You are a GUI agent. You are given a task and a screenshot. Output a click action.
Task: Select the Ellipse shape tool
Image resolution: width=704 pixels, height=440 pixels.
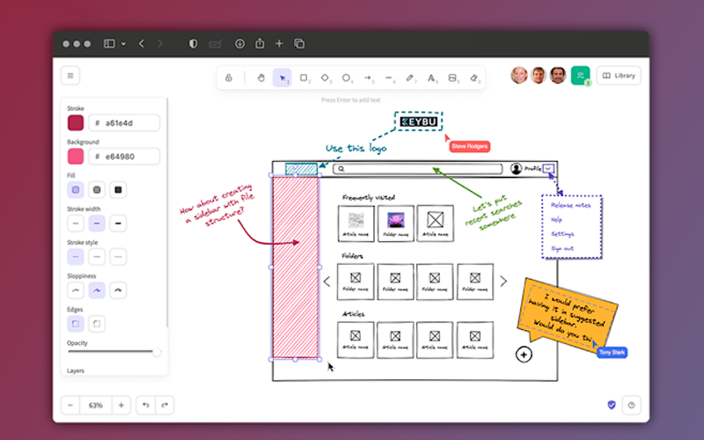click(347, 77)
